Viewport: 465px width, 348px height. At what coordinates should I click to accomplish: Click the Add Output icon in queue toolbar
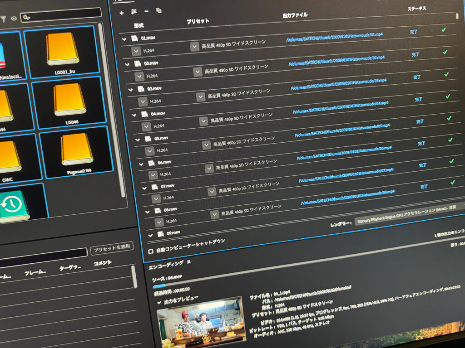click(x=134, y=11)
